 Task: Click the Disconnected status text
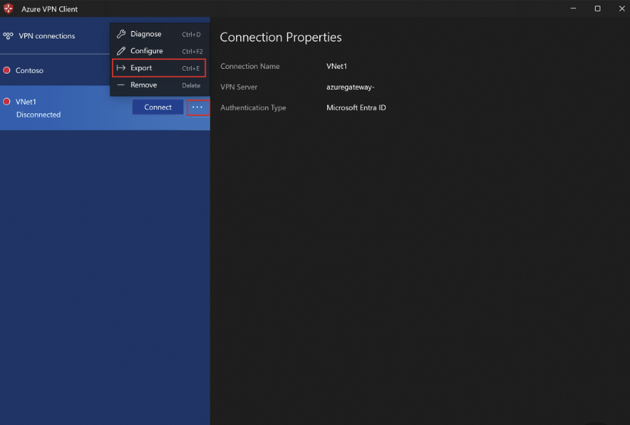click(x=38, y=115)
